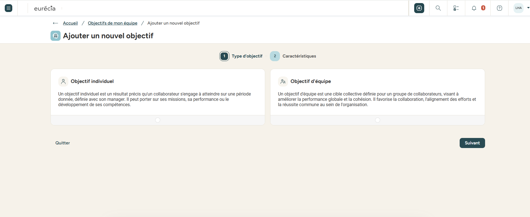The width and height of the screenshot is (530, 217).
Task: Open the Accueil breadcrumb link
Action: (x=70, y=23)
